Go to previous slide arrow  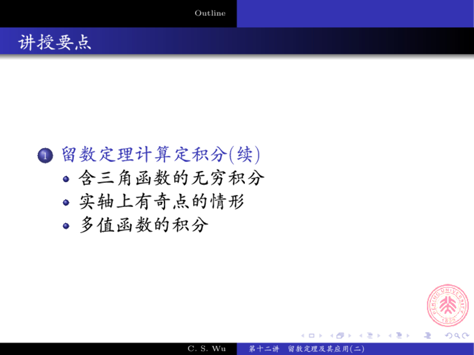tap(303, 336)
